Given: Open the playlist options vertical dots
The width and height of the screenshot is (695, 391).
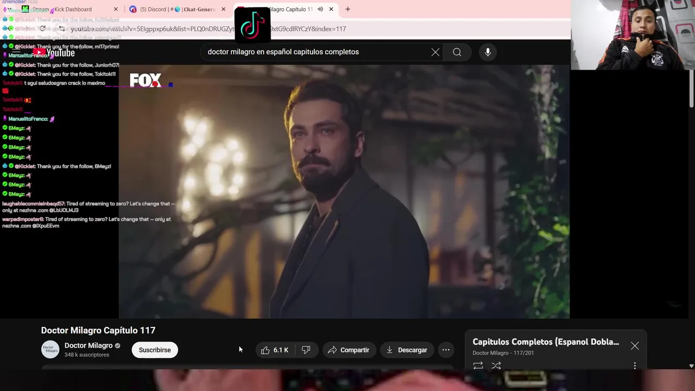Looking at the screenshot, I should pyautogui.click(x=635, y=365).
